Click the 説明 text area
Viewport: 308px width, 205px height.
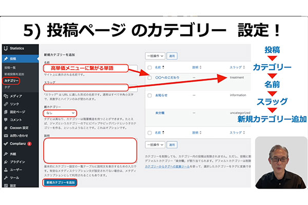(x=90, y=151)
